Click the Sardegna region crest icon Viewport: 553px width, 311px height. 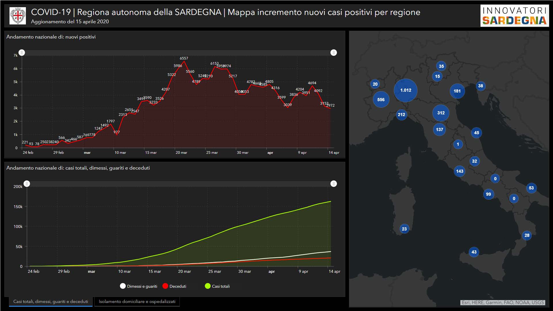tap(18, 16)
